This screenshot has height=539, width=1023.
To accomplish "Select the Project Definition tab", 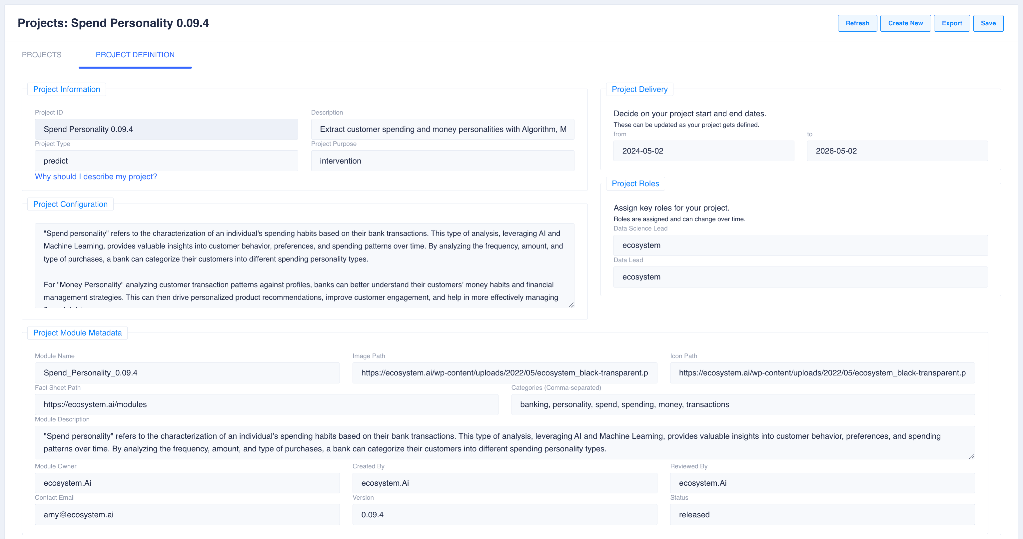I will pos(135,55).
